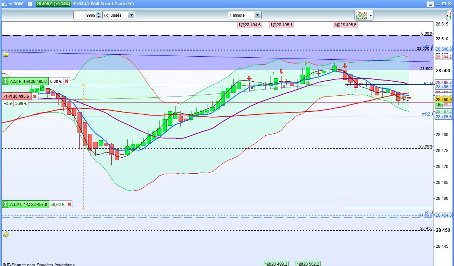454x266 pixels.
Task: Click the yellow handle on the stop line
Action: [x=84, y=85]
